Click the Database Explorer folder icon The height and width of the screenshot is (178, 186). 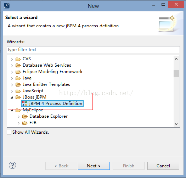[25, 117]
